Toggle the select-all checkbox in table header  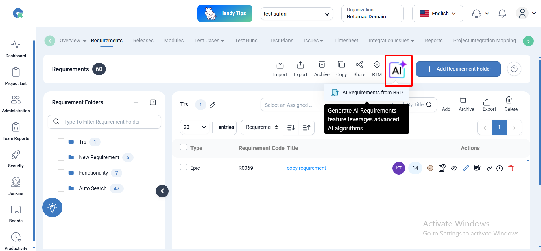pyautogui.click(x=184, y=147)
